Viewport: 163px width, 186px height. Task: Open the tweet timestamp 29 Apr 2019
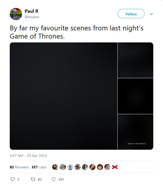pos(28,155)
